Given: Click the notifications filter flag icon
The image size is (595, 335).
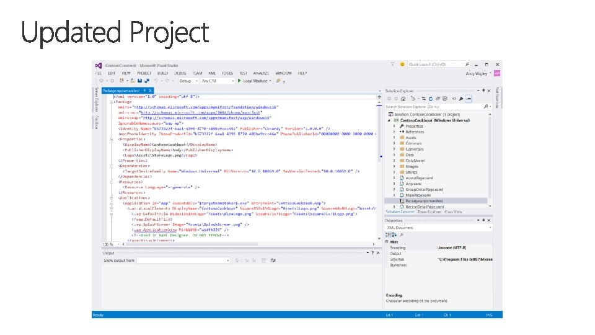Looking at the screenshot, I should tap(392, 65).
